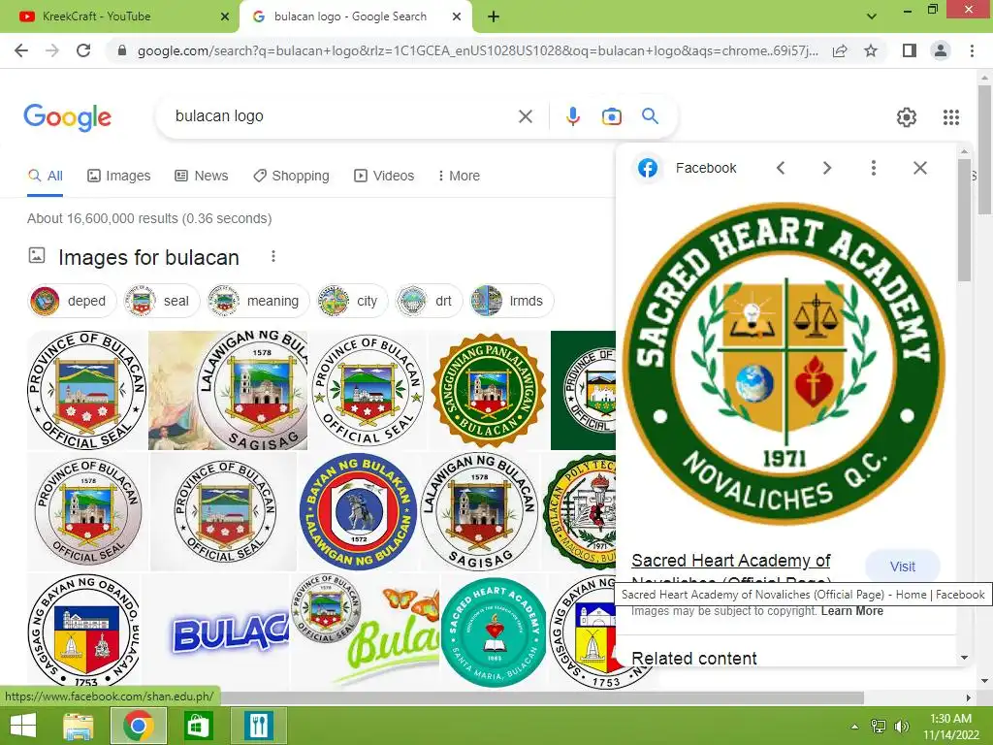This screenshot has width=993, height=745.
Task: Click the page vertical scrollbar thumb
Action: point(984,148)
